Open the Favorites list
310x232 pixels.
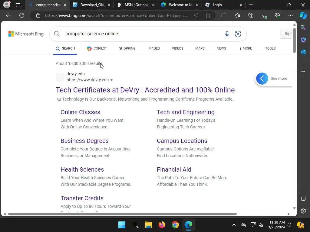click(x=237, y=15)
